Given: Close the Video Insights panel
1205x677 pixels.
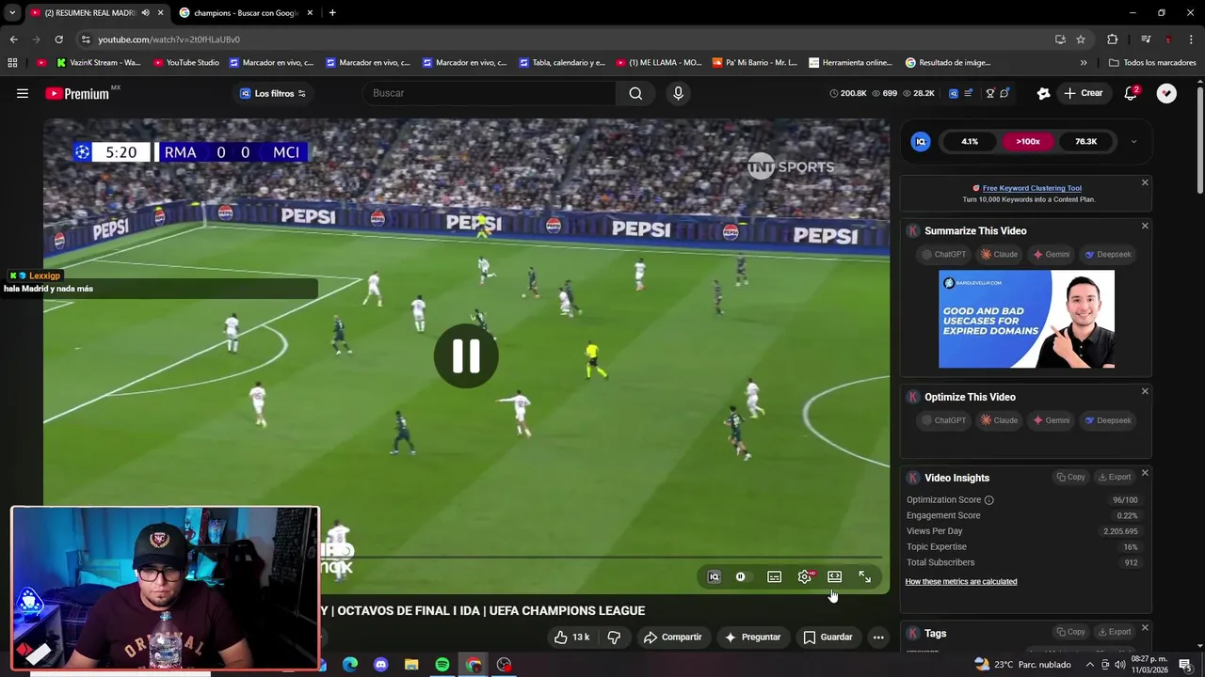Looking at the screenshot, I should [1145, 473].
